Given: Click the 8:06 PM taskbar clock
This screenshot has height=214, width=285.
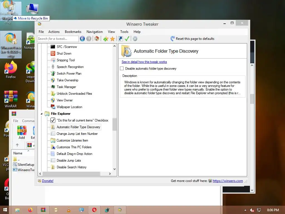Looking at the screenshot, I should coord(273,210).
